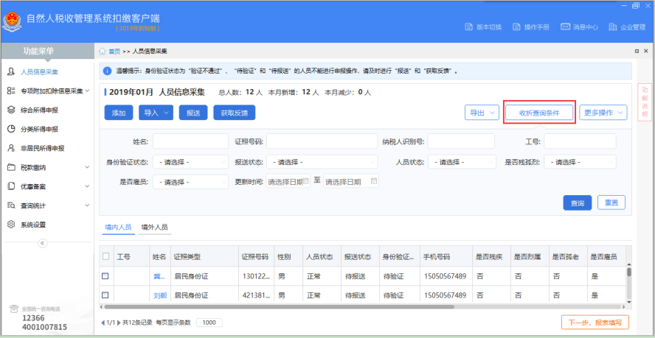Image resolution: width=655 pixels, height=338 pixels.
Task: Click the 纳税人识别号 input field
Action: pyautogui.click(x=461, y=141)
